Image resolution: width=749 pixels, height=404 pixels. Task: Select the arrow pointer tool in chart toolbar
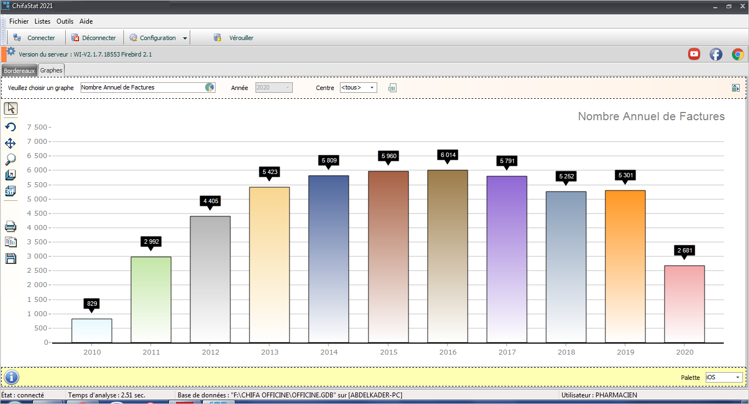[11, 108]
